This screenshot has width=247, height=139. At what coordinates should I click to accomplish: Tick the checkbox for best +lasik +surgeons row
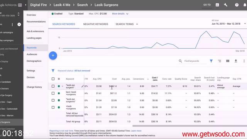coord(53,93)
